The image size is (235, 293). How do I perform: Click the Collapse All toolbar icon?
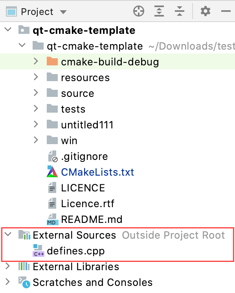click(x=180, y=11)
